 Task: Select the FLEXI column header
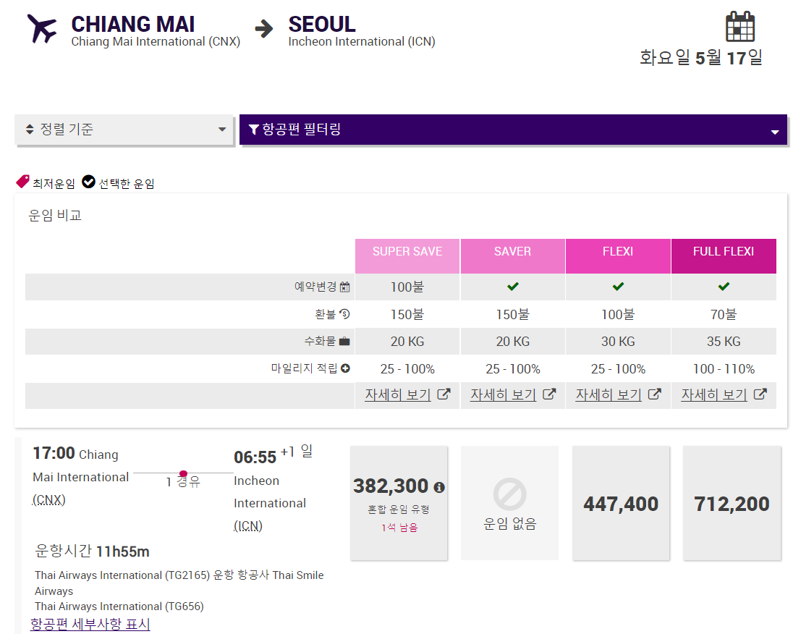pos(618,256)
